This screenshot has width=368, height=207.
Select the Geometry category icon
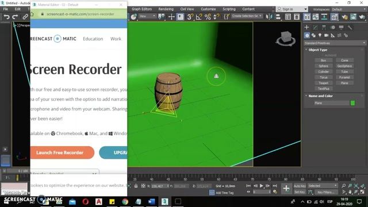(307, 36)
